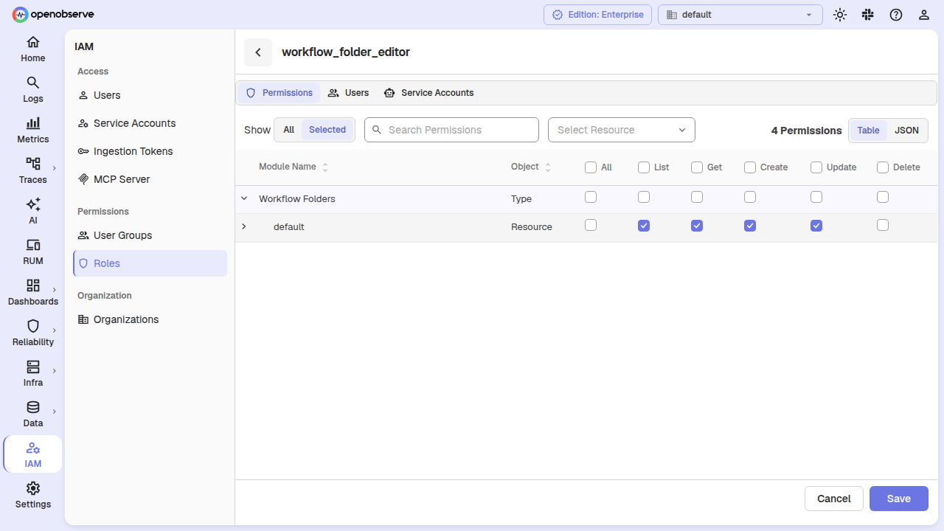944x531 pixels.
Task: Open the organization selector showing default
Action: pyautogui.click(x=740, y=15)
